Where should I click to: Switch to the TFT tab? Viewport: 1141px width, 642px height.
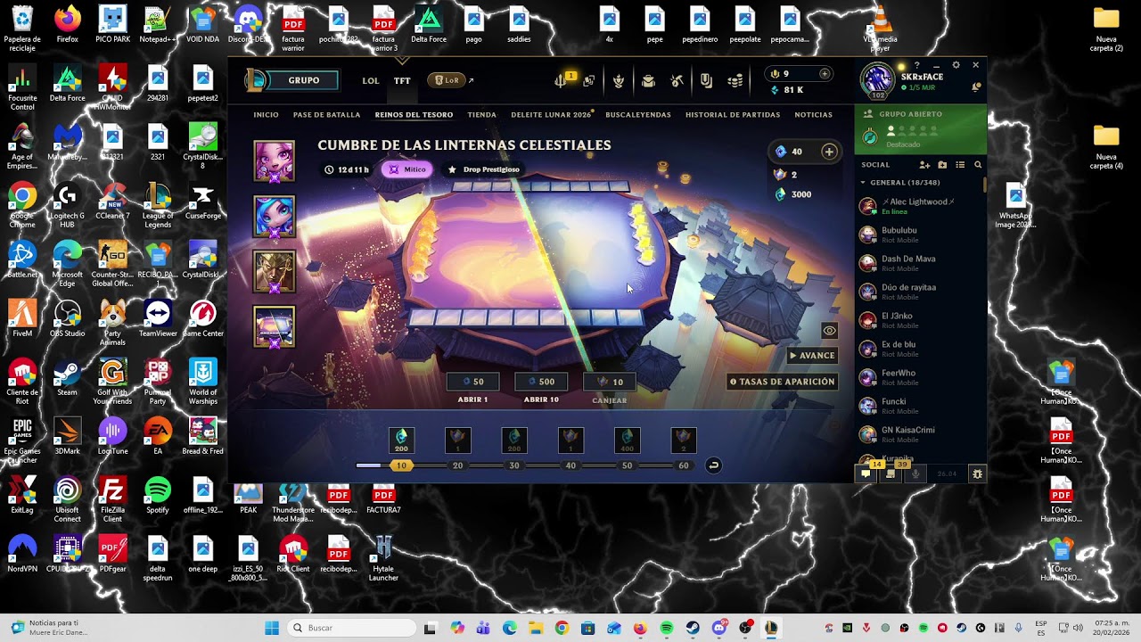click(x=402, y=81)
